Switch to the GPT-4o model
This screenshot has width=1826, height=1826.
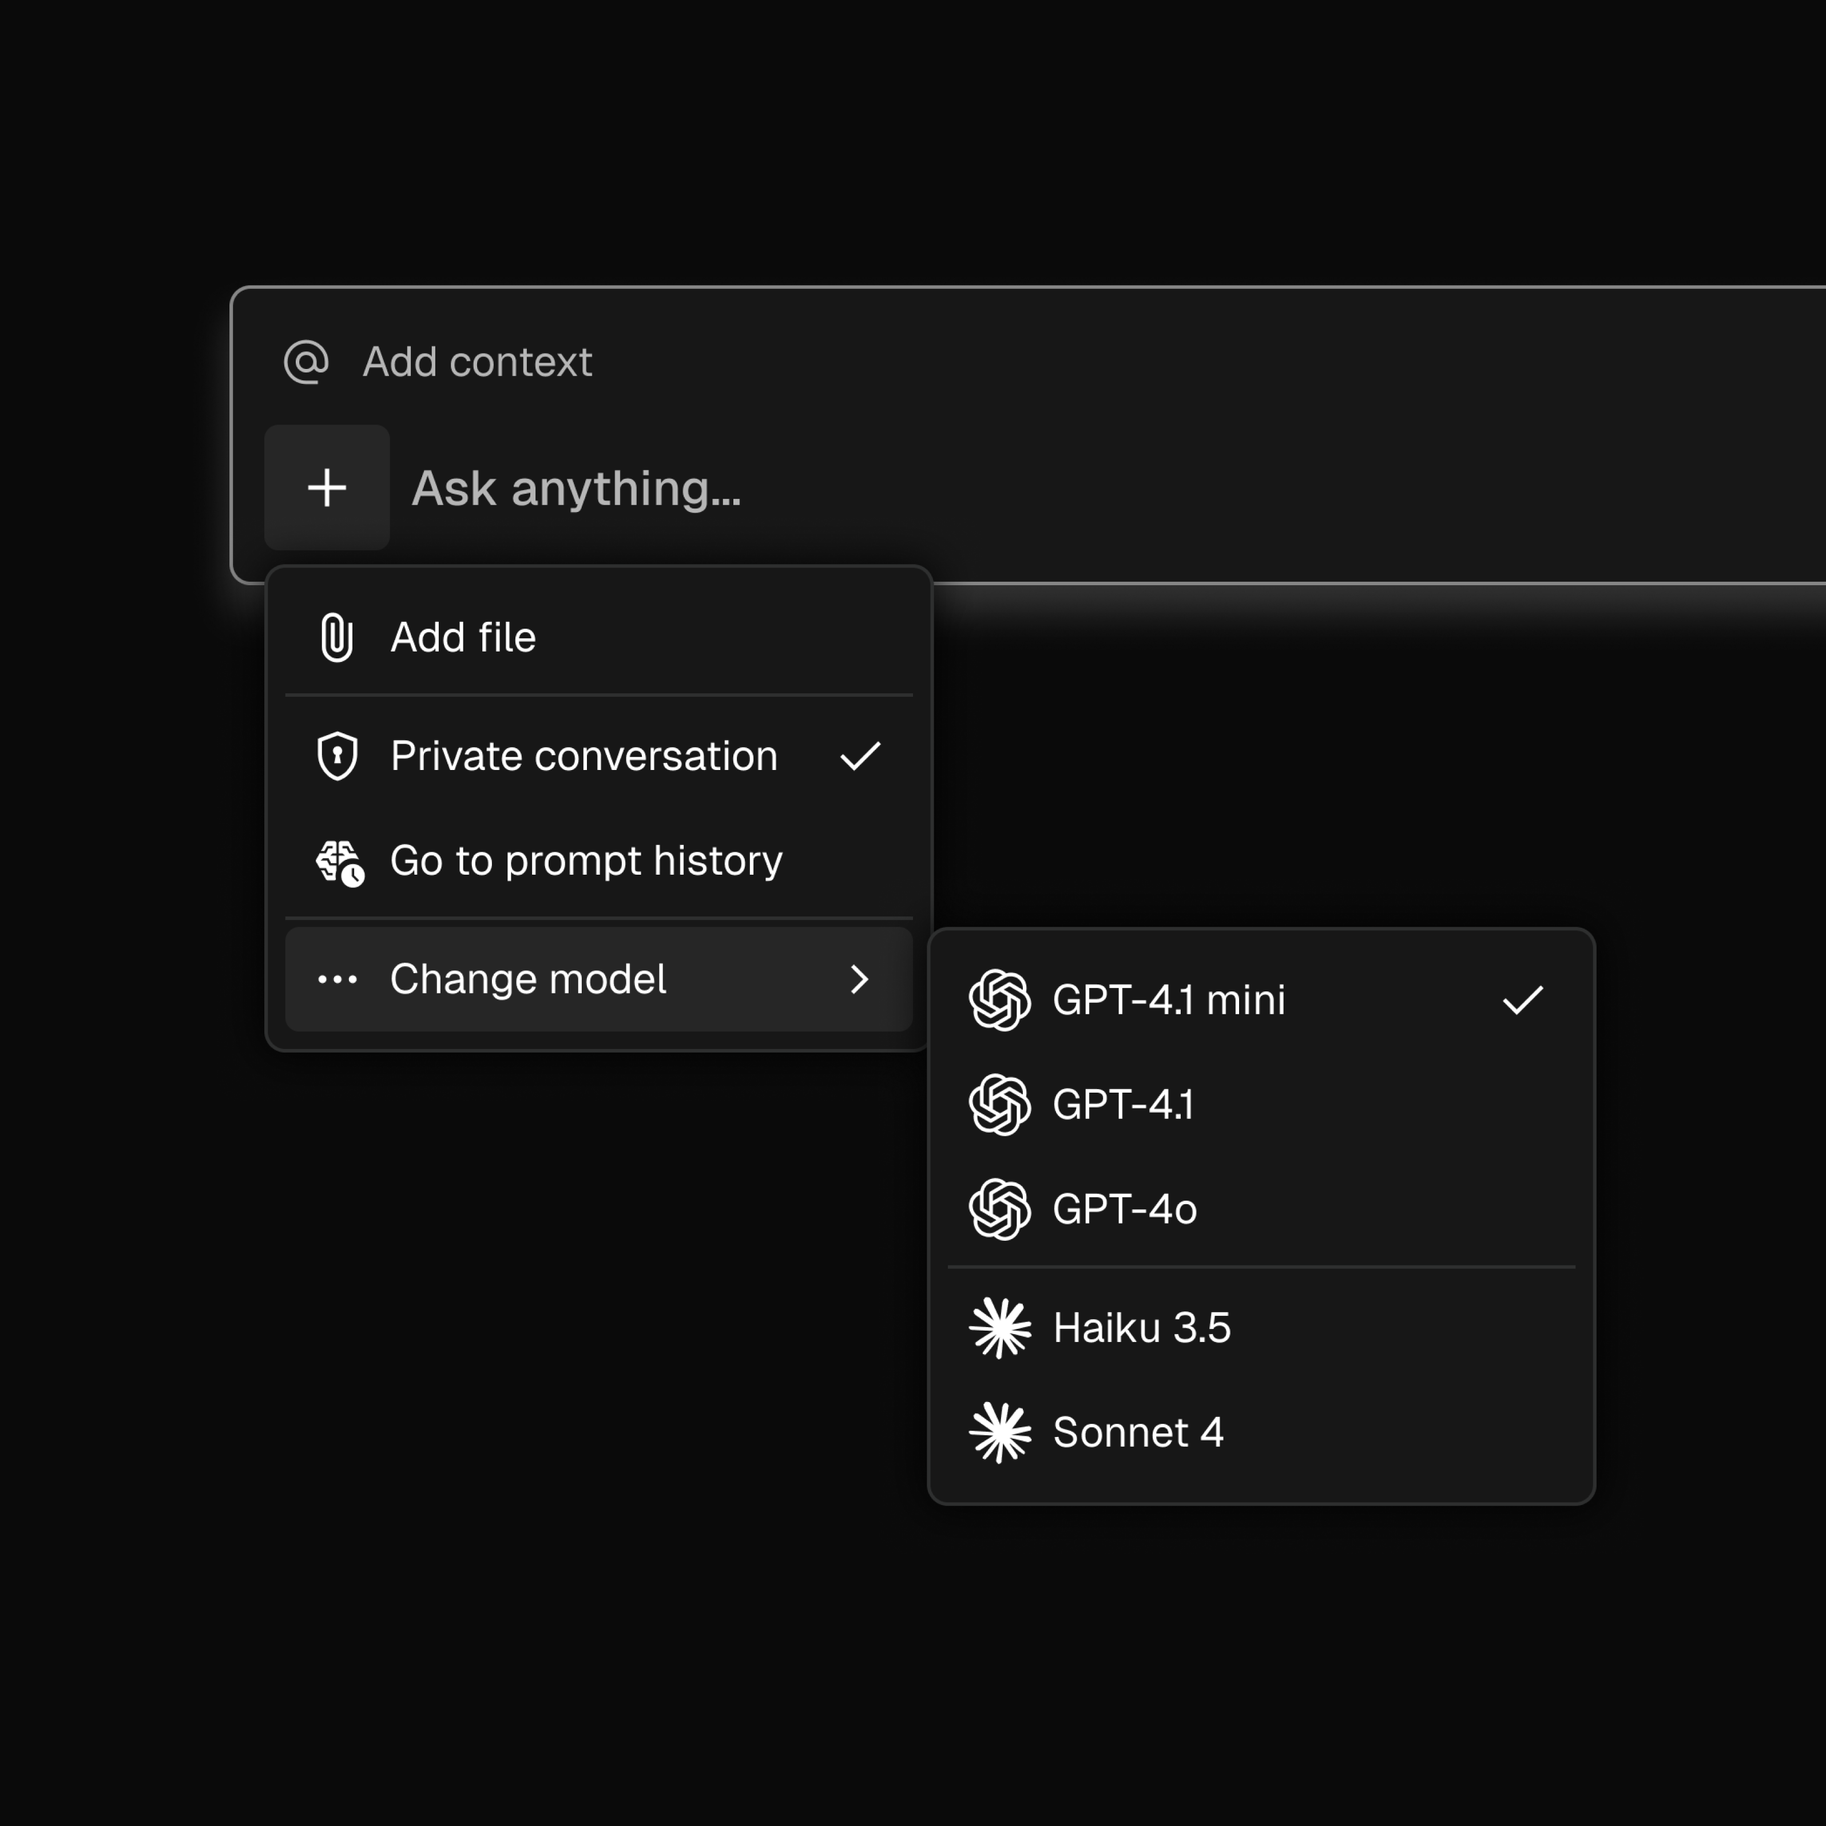pos(1262,1209)
